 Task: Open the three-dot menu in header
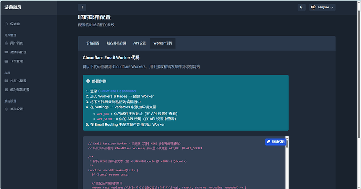(x=82, y=7)
